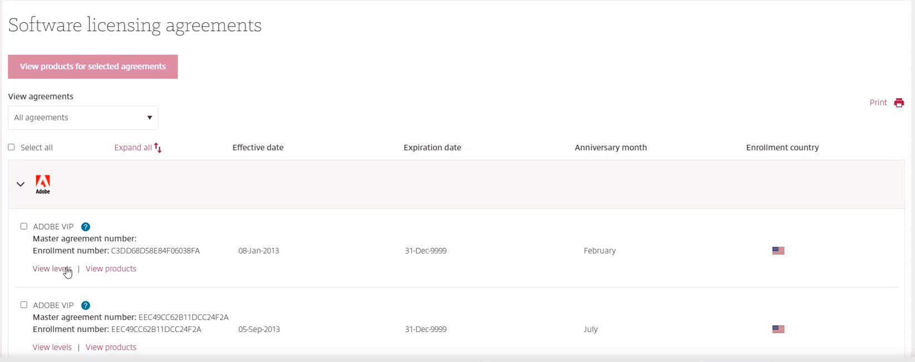Click Expand all link

click(132, 147)
